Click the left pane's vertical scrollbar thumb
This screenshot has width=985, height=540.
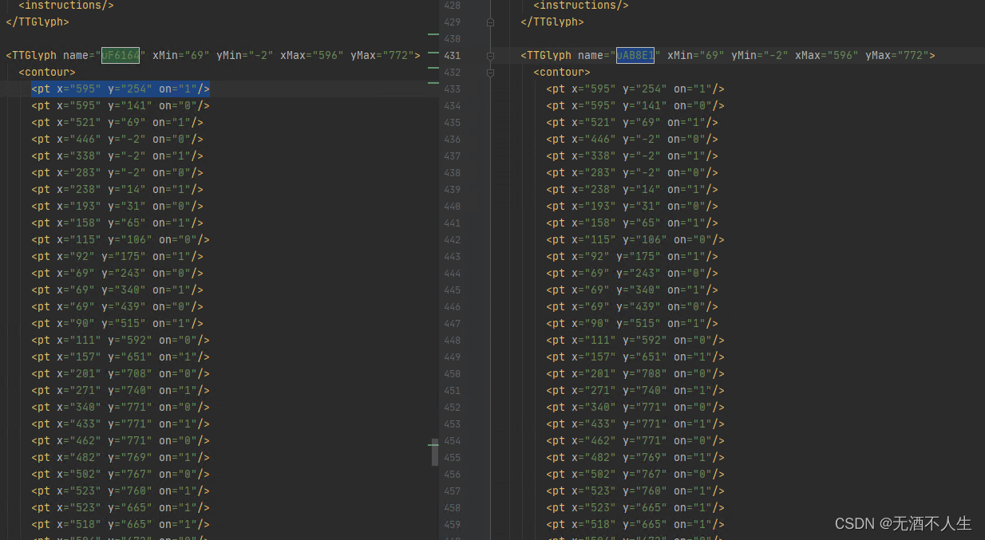pos(435,451)
